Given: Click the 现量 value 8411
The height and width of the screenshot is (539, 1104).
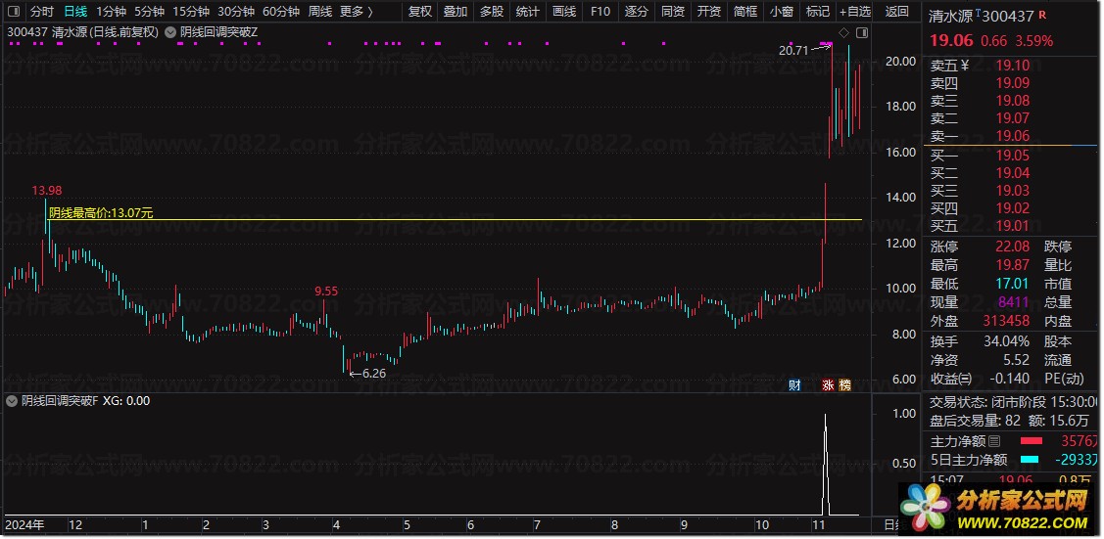Looking at the screenshot, I should tap(1014, 302).
